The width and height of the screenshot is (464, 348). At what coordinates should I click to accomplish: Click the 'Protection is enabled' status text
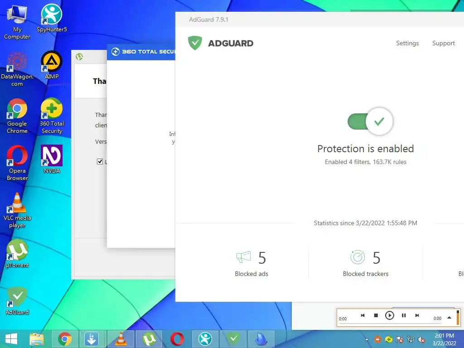click(366, 149)
